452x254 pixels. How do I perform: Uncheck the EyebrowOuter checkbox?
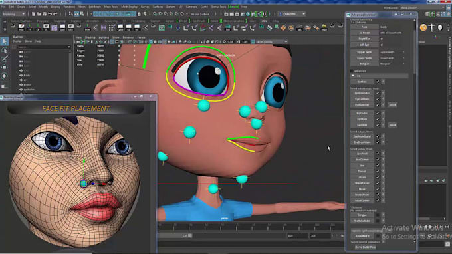[x=378, y=136]
